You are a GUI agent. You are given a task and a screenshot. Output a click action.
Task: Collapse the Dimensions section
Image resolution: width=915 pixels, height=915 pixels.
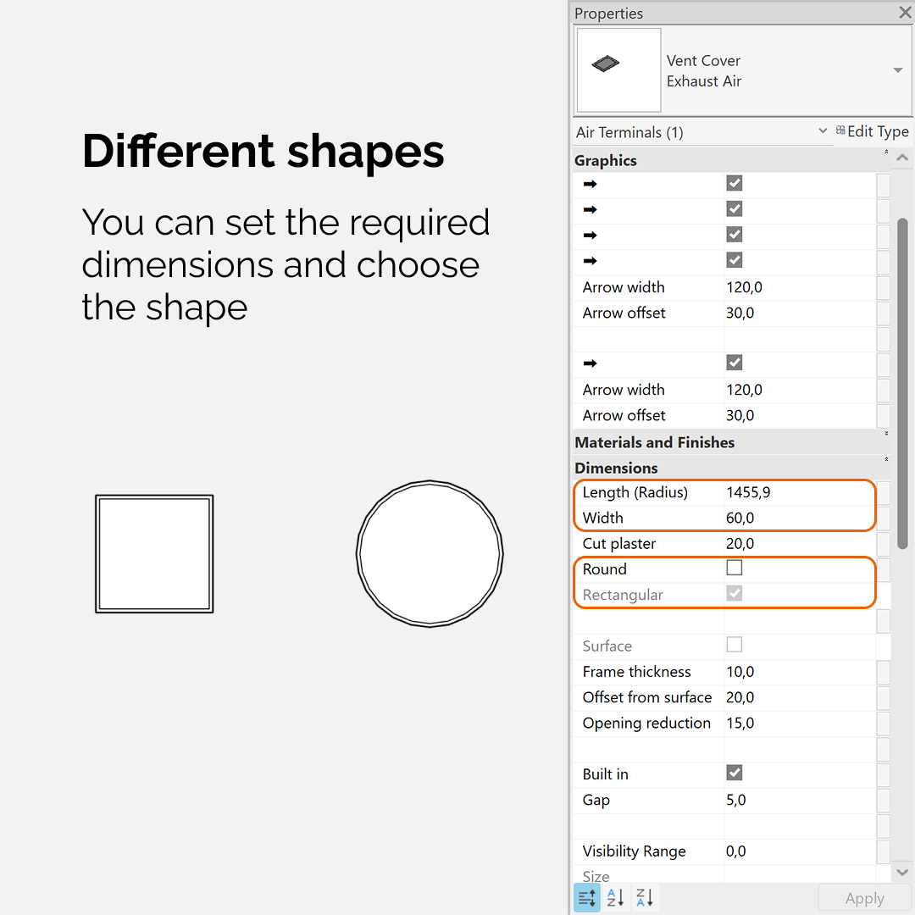pyautogui.click(x=886, y=459)
